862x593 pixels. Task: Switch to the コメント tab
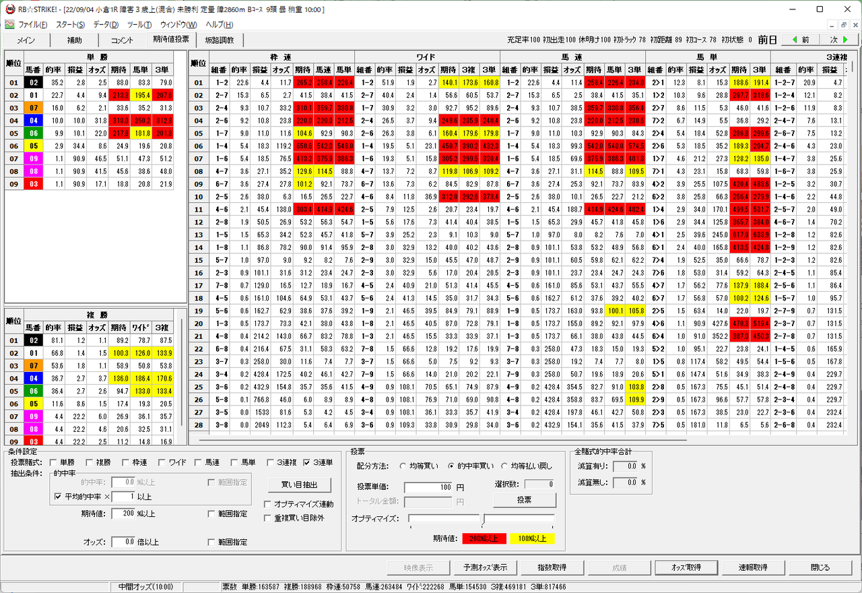tap(122, 40)
